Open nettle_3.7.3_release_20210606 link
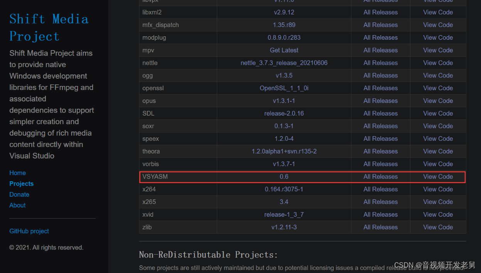Image resolution: width=481 pixels, height=273 pixels. (284, 63)
